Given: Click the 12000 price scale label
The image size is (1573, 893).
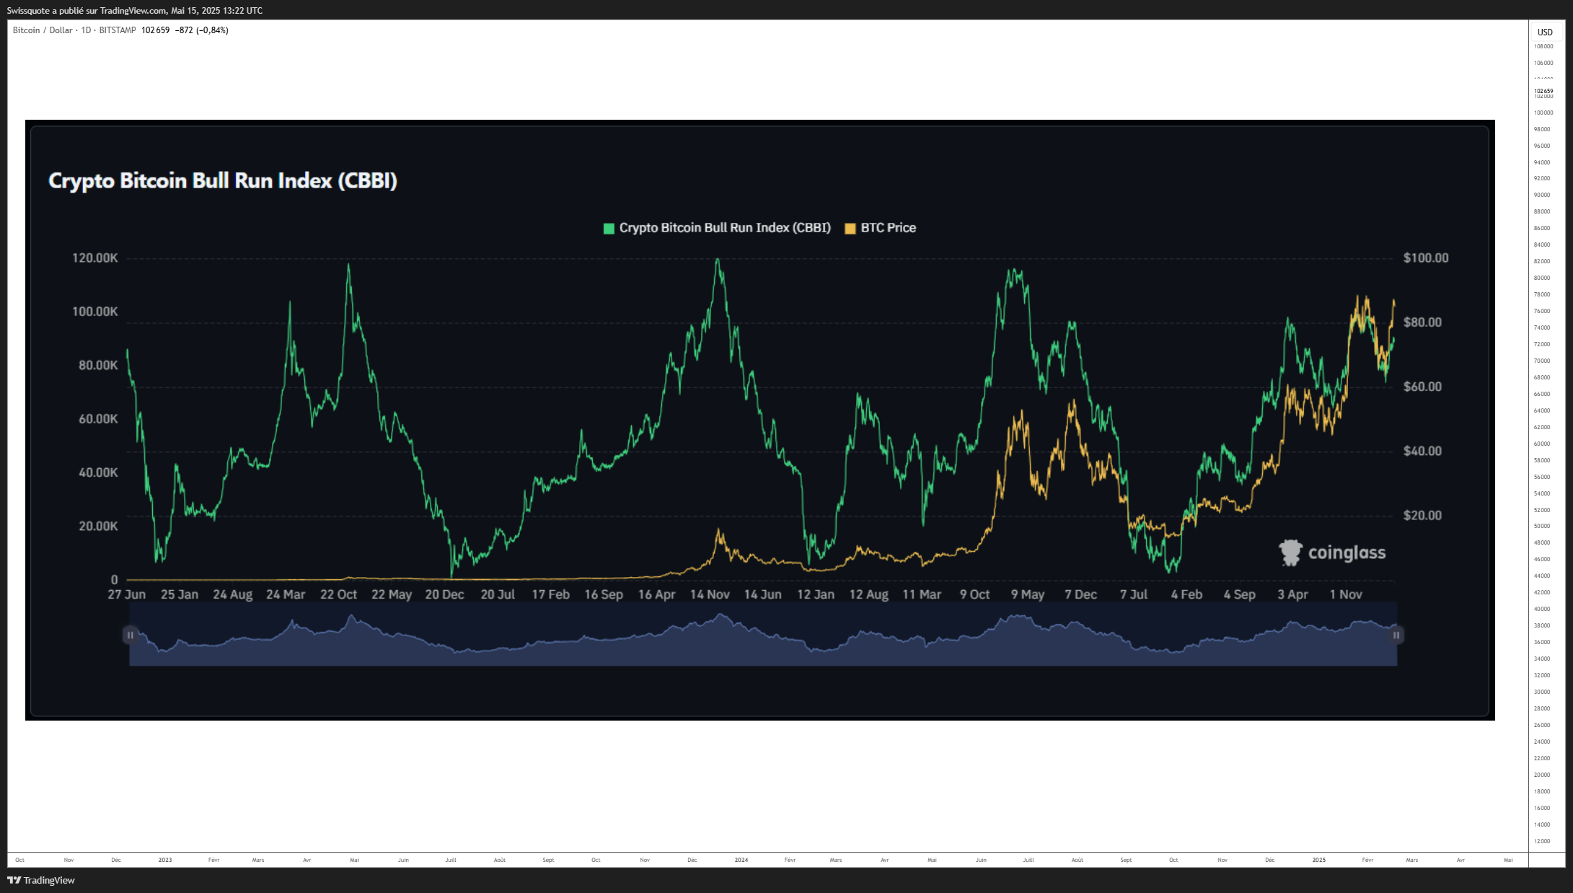Looking at the screenshot, I should [1542, 841].
